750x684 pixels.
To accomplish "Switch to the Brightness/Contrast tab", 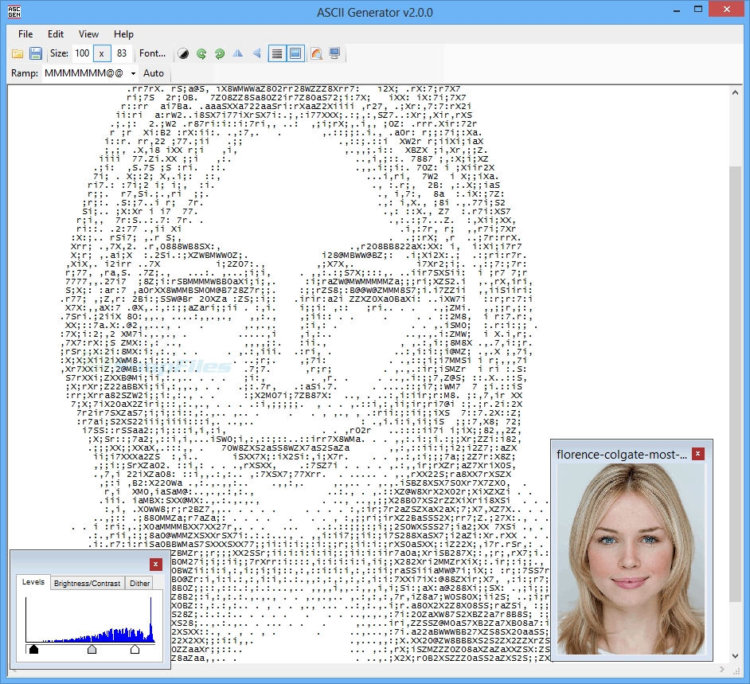I will coord(88,582).
